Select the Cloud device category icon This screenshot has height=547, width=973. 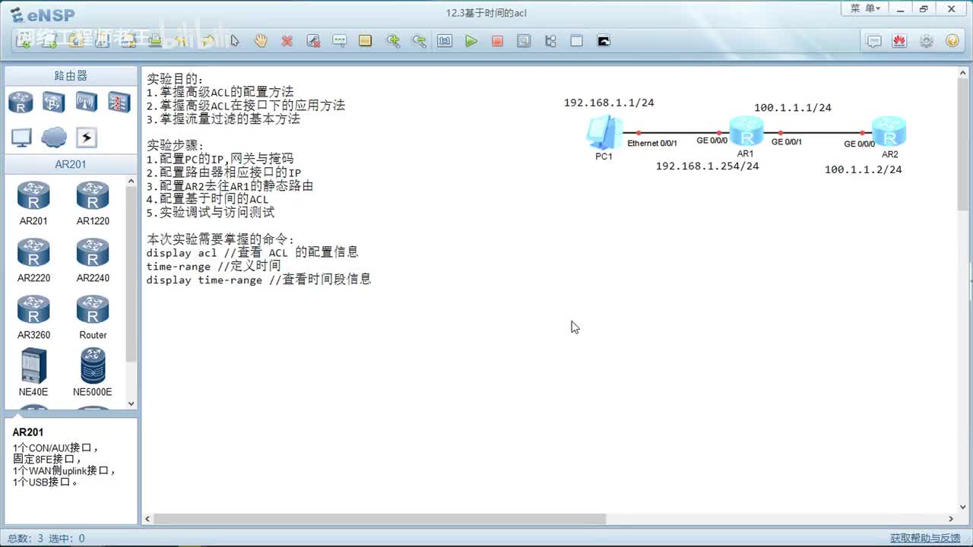point(53,138)
